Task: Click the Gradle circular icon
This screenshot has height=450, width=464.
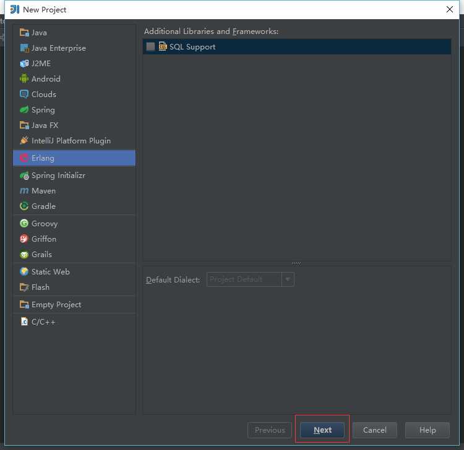Action: click(x=24, y=206)
